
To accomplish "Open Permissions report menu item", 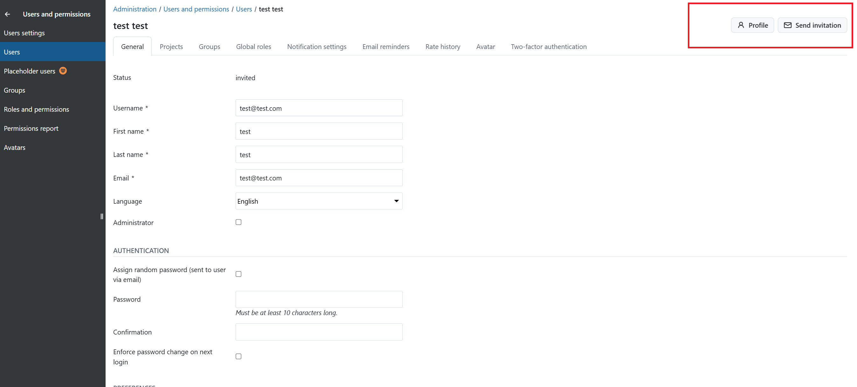I will 31,128.
